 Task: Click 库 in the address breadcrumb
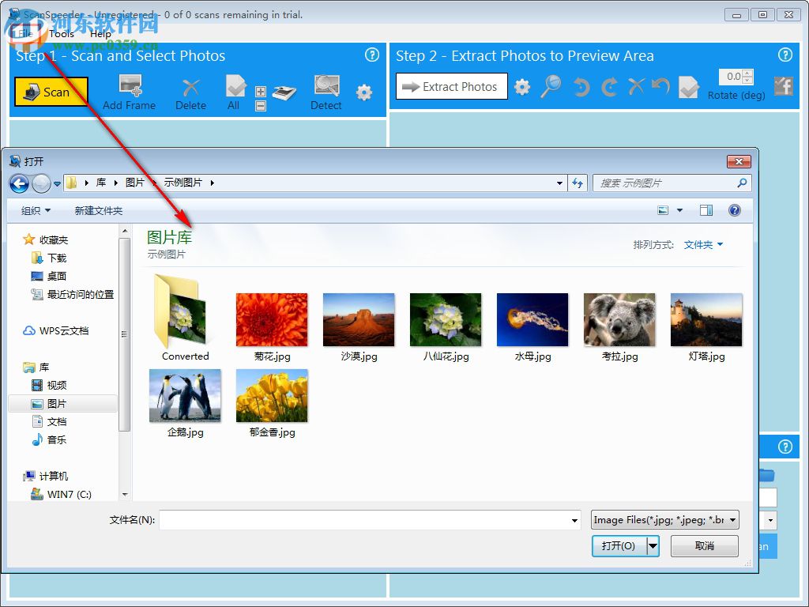101,183
